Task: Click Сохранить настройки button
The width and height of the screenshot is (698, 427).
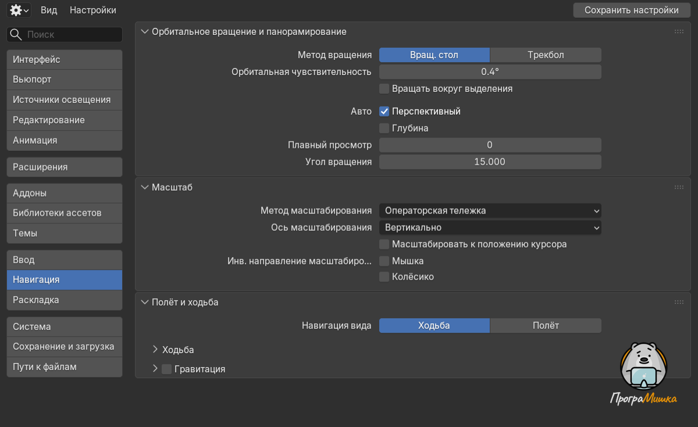Action: 632,10
